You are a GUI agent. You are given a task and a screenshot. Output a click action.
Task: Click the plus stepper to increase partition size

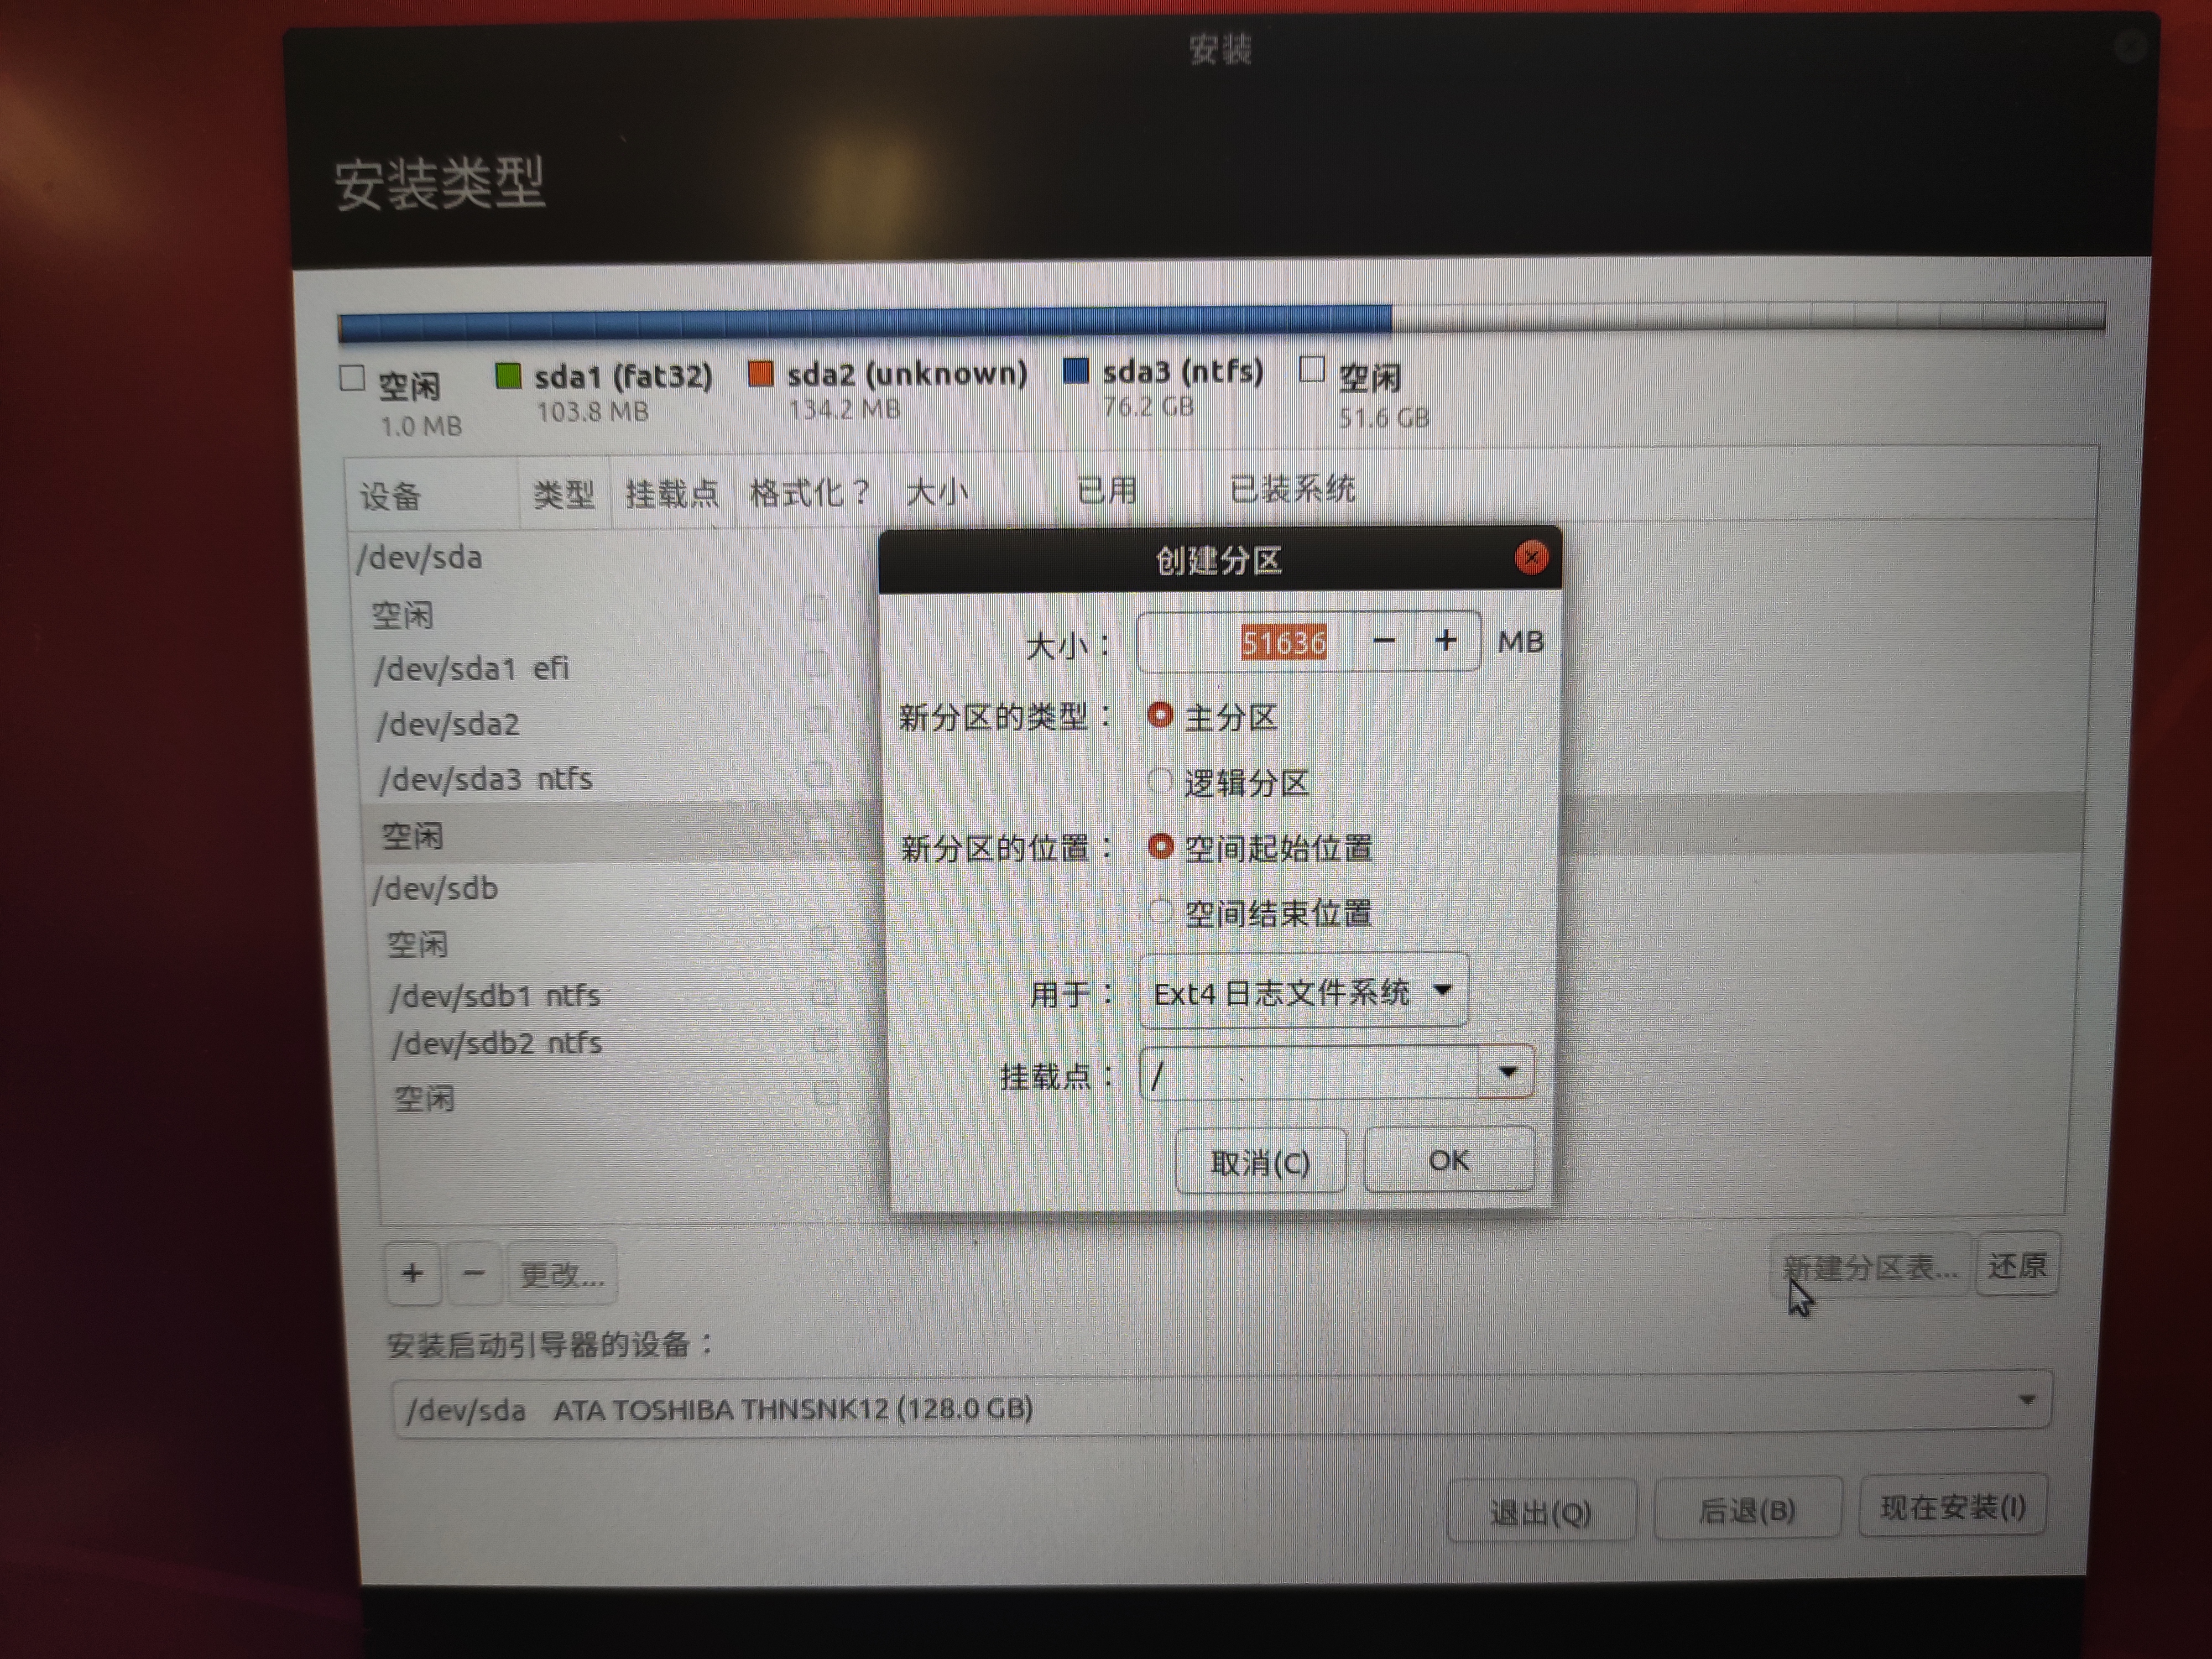[1445, 641]
